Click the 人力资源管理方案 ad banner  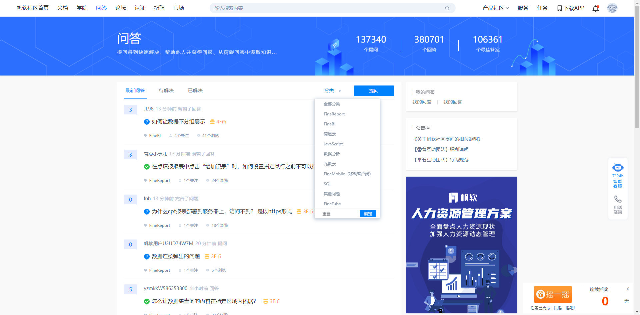pos(462,245)
